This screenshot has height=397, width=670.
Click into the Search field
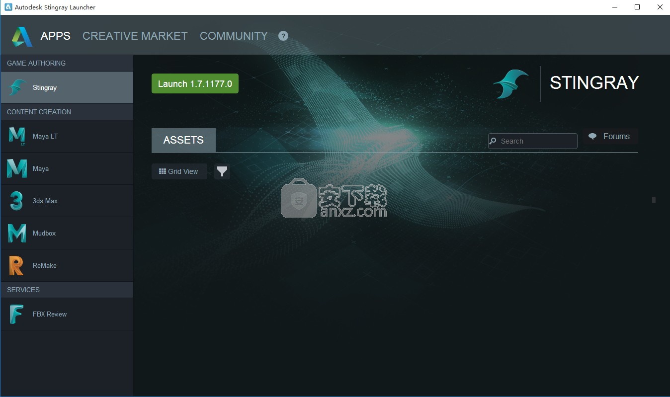[x=533, y=141]
